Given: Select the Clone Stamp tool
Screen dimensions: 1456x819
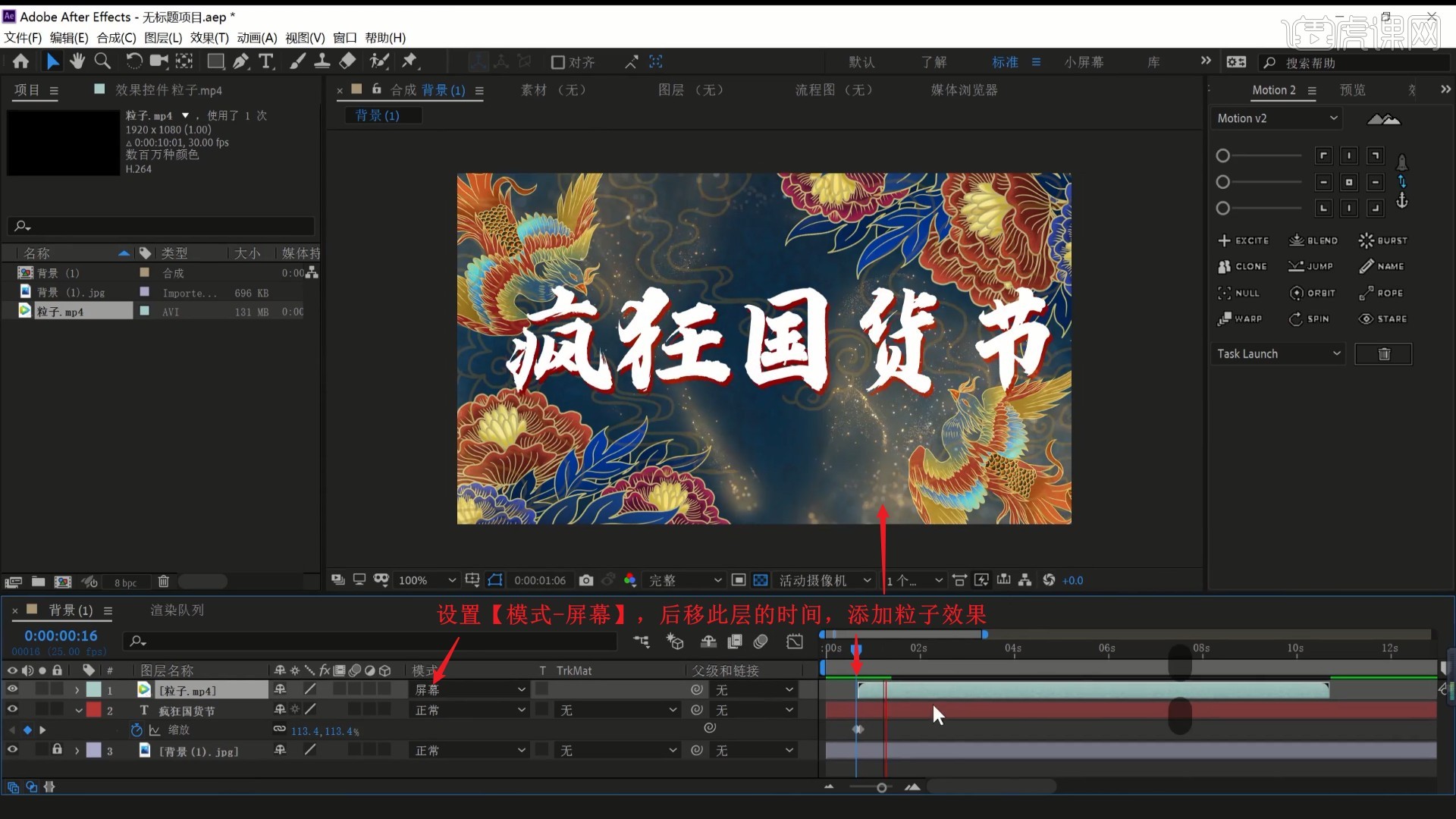Looking at the screenshot, I should [322, 61].
